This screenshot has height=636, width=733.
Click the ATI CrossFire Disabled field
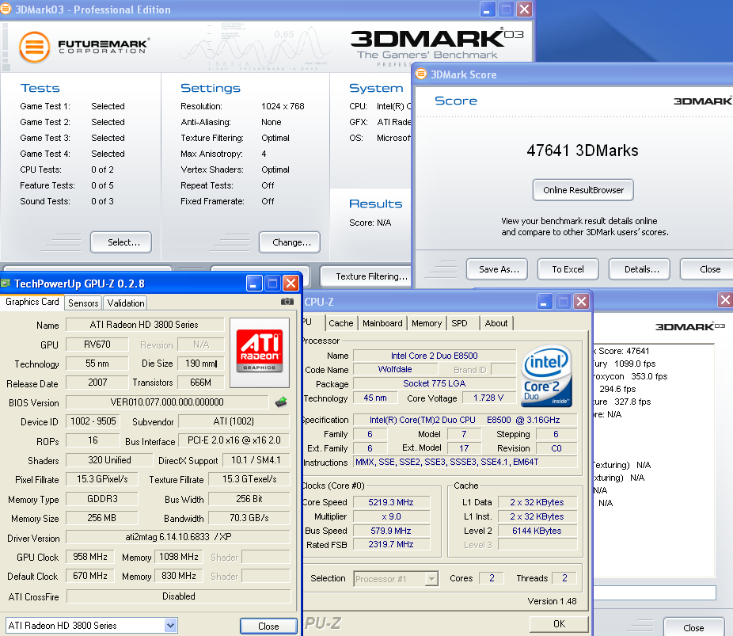point(179,596)
